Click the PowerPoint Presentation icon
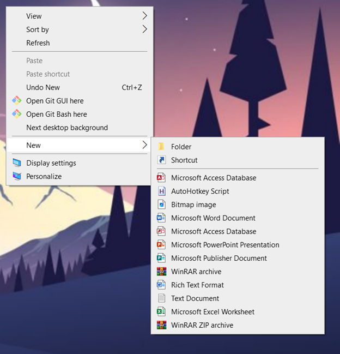This screenshot has width=340, height=354. 161,244
